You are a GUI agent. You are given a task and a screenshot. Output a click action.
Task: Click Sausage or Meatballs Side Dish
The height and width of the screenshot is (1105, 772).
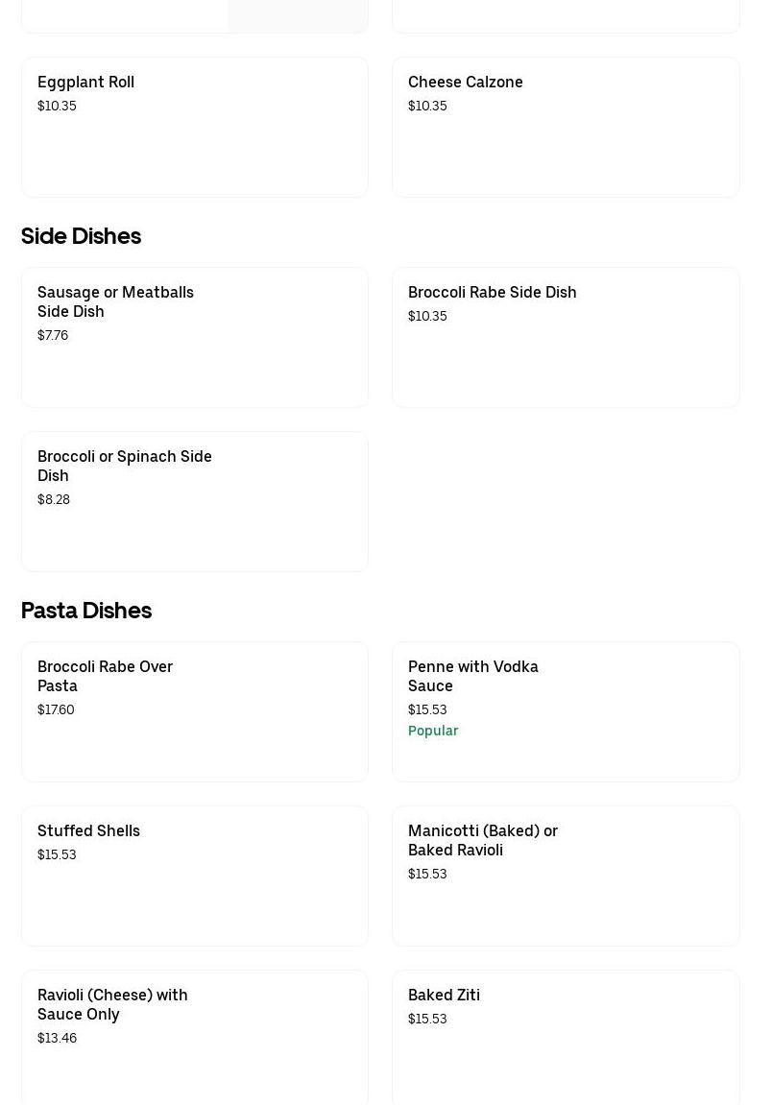click(194, 337)
